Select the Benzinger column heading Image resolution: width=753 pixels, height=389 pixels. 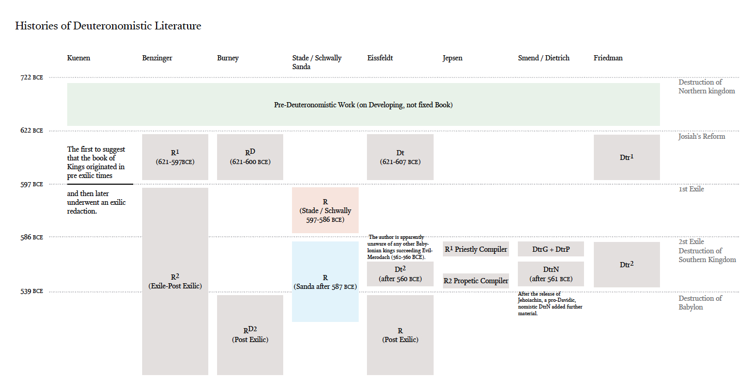(157, 58)
